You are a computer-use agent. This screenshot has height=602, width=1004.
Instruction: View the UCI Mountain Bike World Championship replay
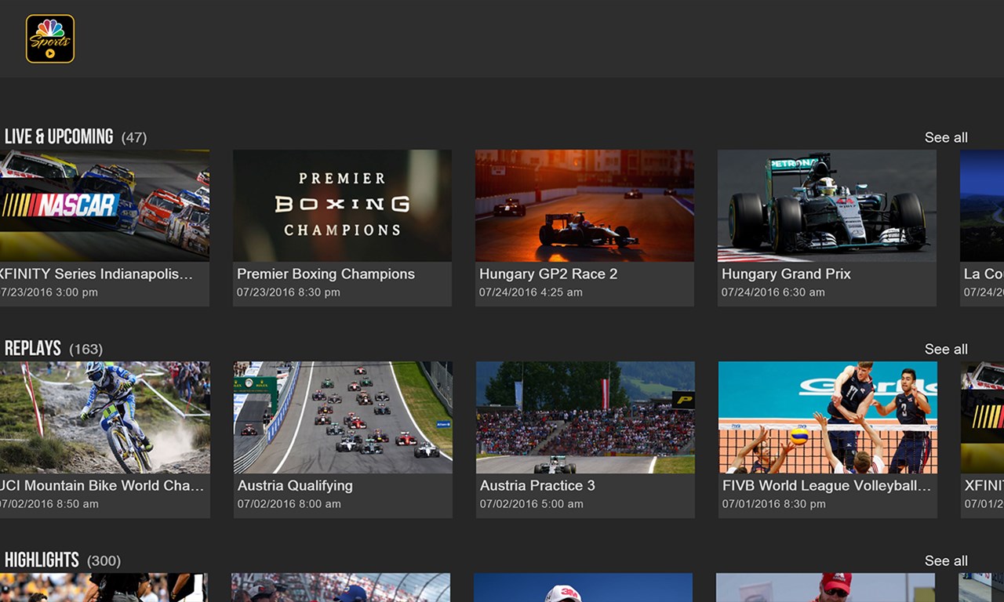102,416
